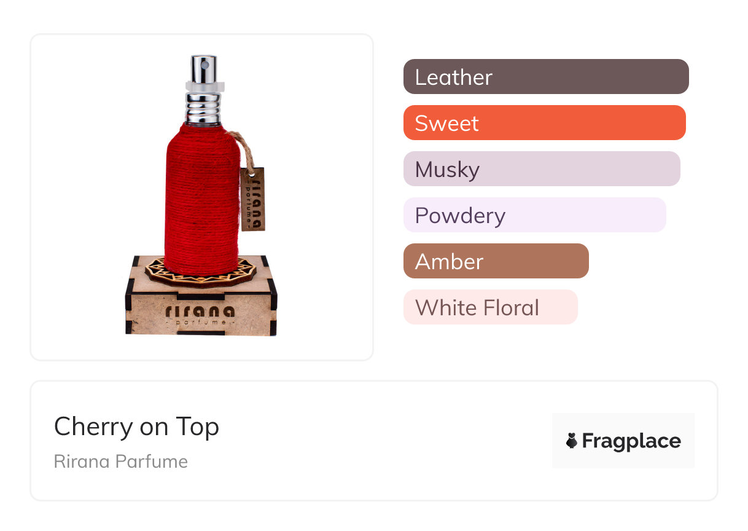Pick the Powdery accord bar
This screenshot has height=531, width=748.
tap(534, 215)
